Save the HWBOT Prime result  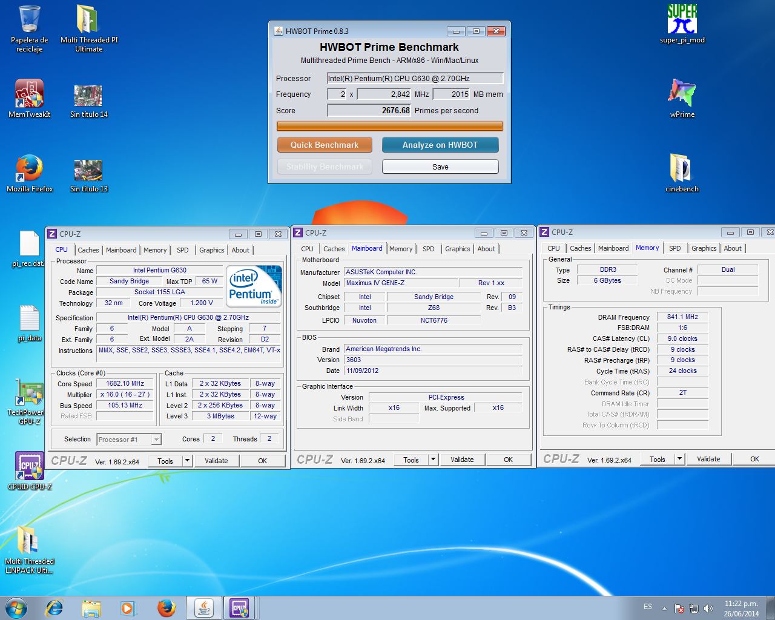click(440, 167)
